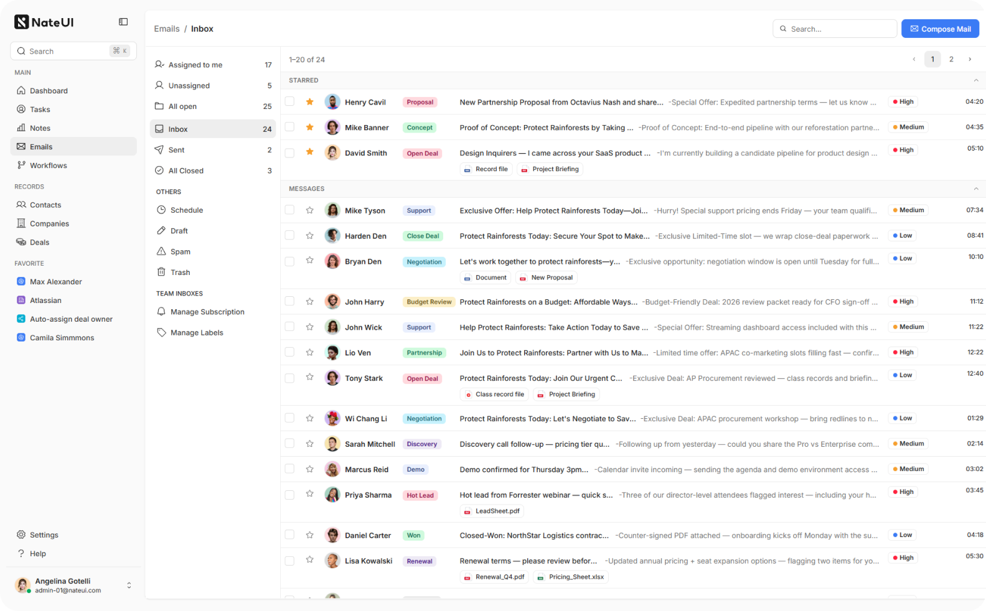The width and height of the screenshot is (986, 611).
Task: Click the Schedule clock icon
Action: pos(161,210)
